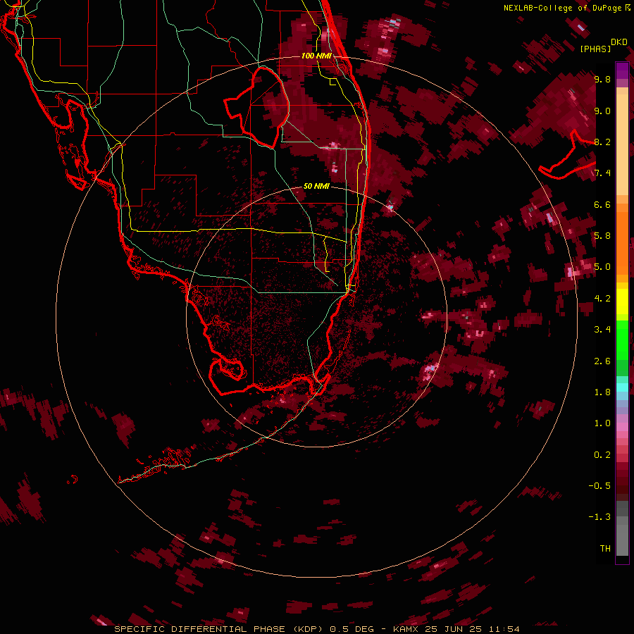
Task: Click the -0.5 value on the color scale
Action: (x=599, y=486)
